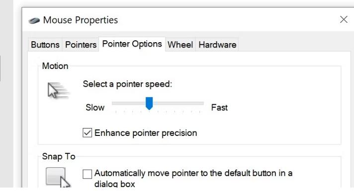Open the Buttons tab
The height and width of the screenshot is (193, 354).
tap(45, 45)
